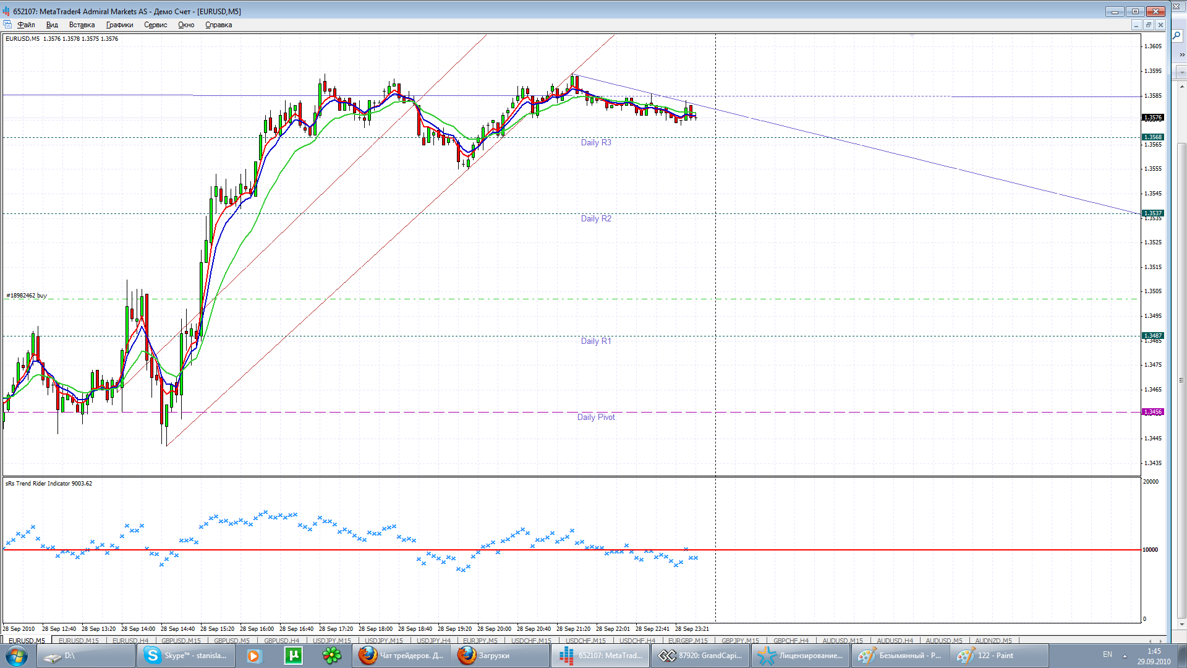Show hidden system tray icons arrow
This screenshot has height=668, width=1187.
1125,656
